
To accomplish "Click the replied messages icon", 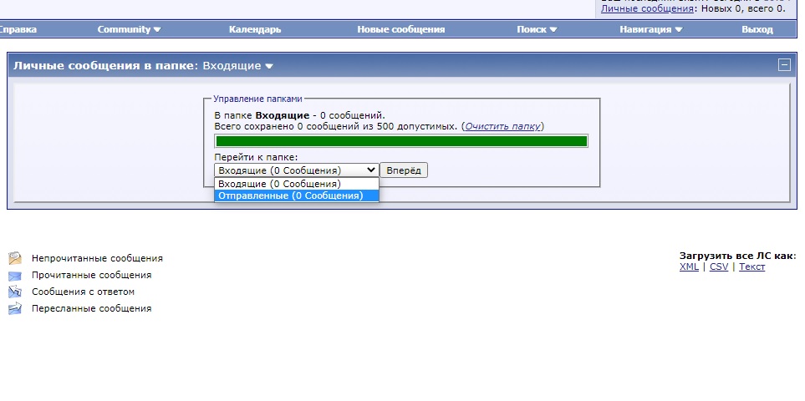I will 15,292.
